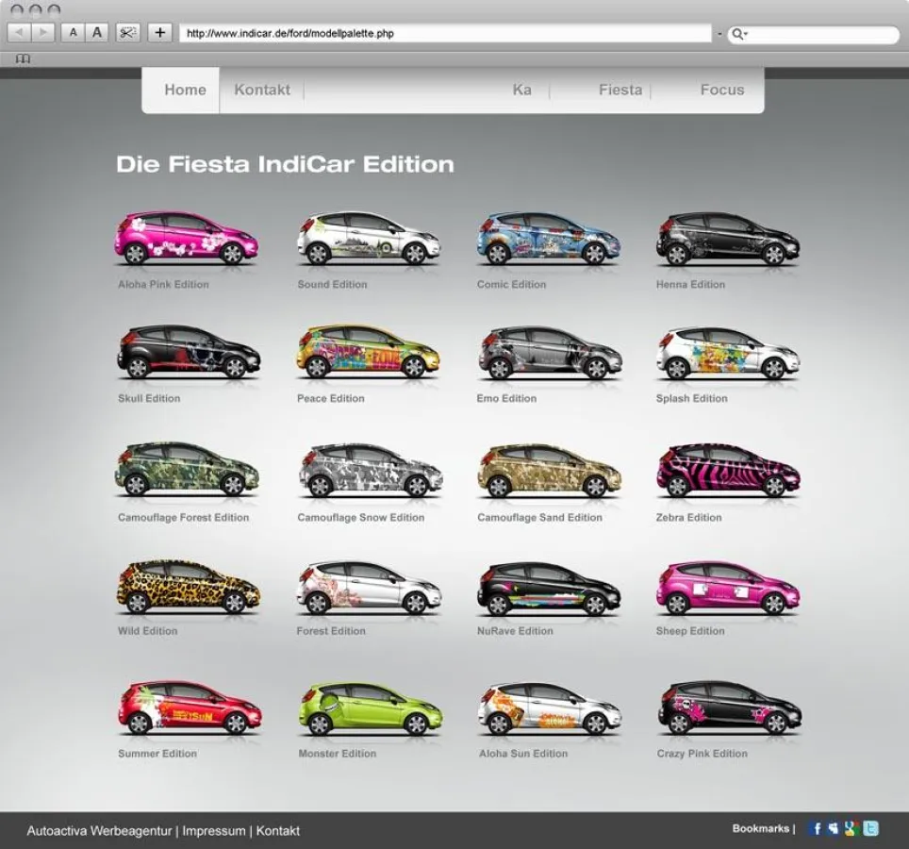Click the browser back arrow
Viewport: 909px width, 849px height.
coord(19,33)
